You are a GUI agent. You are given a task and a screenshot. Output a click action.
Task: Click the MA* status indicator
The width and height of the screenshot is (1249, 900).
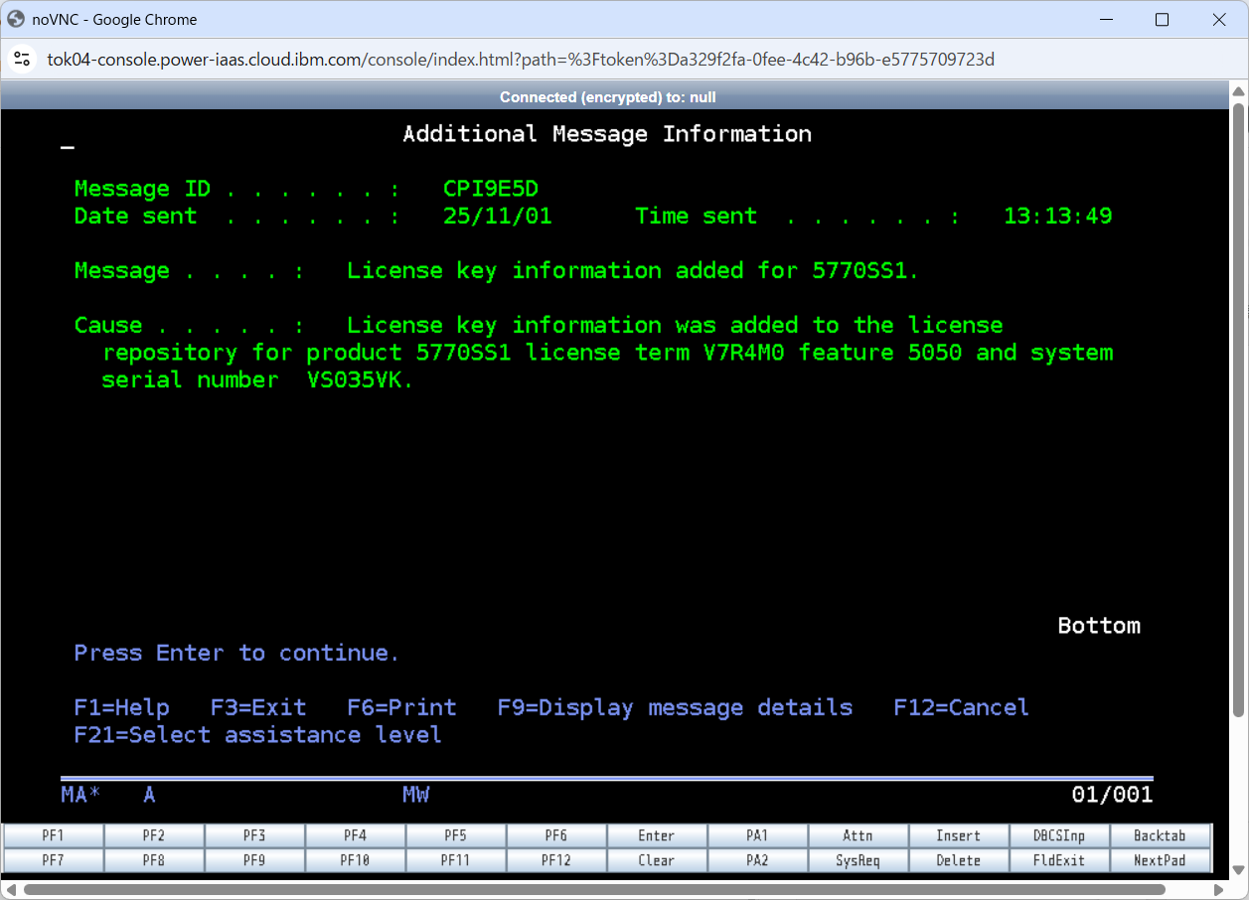point(80,795)
